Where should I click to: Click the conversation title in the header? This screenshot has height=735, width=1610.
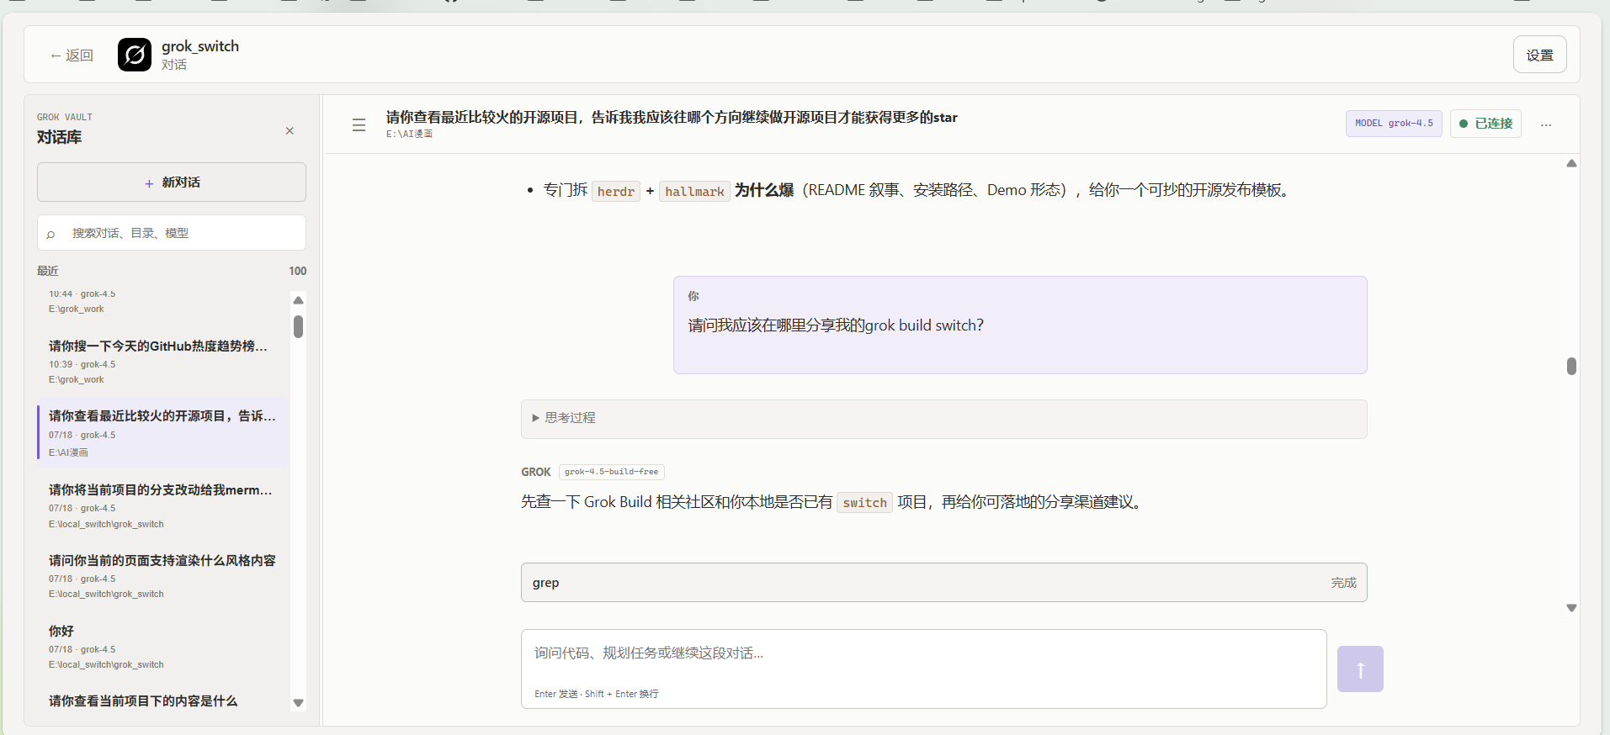[x=672, y=117]
